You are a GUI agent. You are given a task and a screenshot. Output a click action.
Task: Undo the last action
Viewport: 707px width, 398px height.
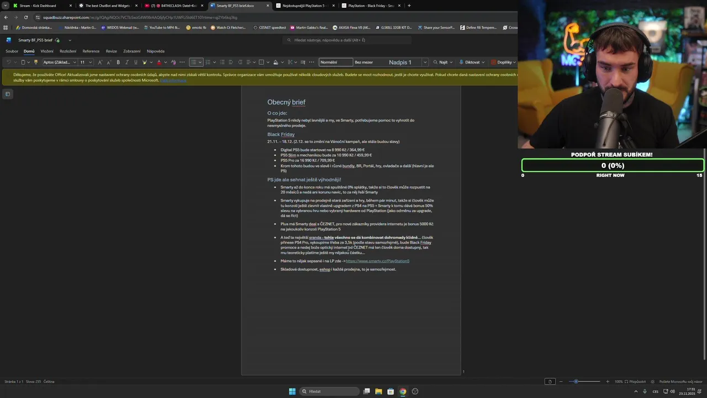[x=9, y=62]
